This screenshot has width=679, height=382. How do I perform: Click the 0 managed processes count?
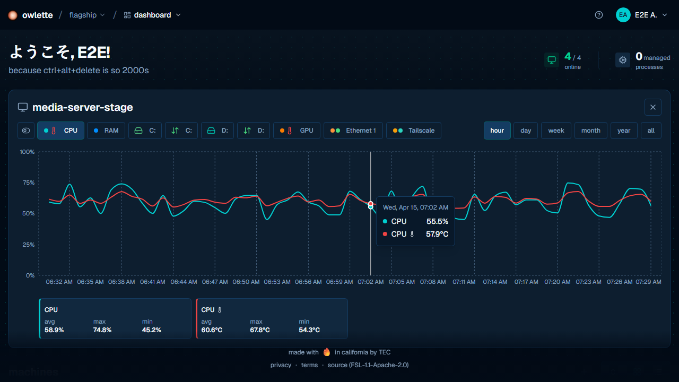653,57
